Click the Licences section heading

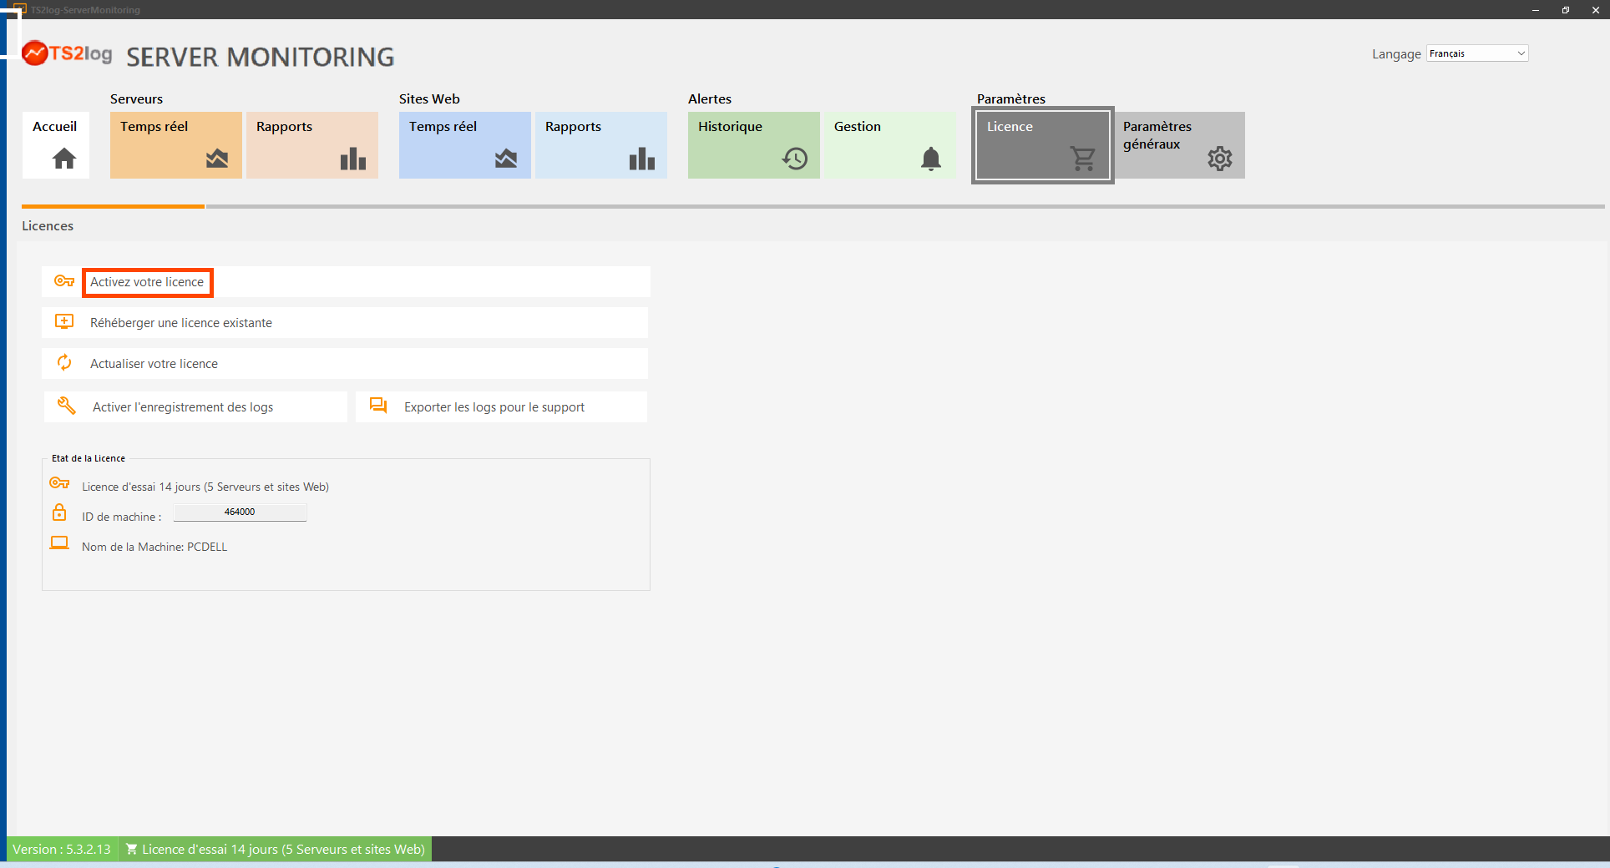click(x=48, y=226)
